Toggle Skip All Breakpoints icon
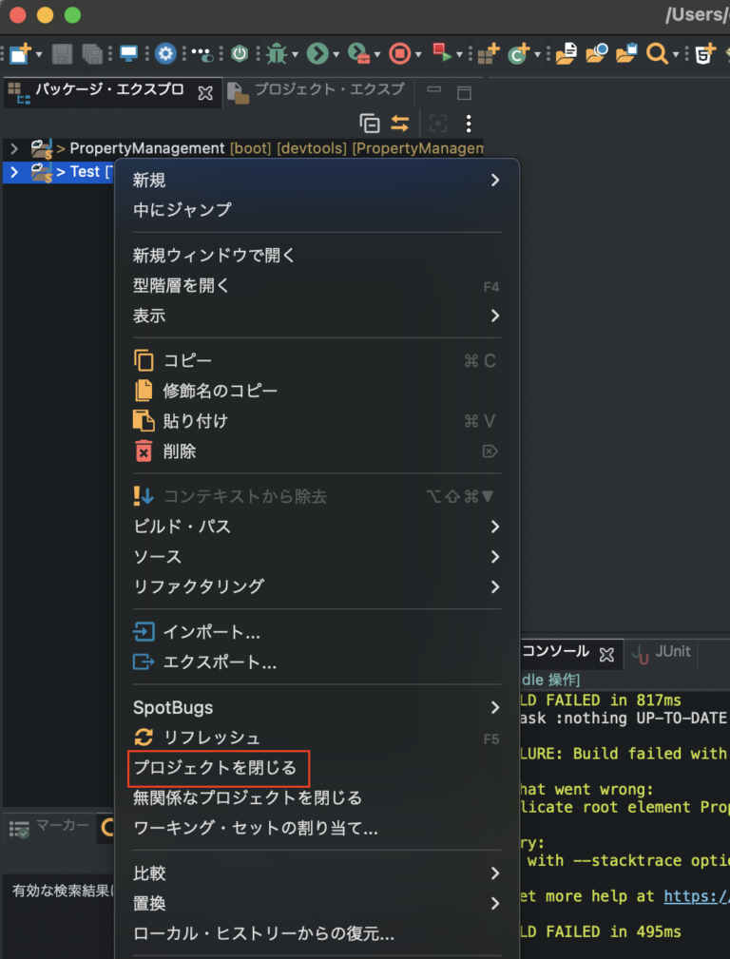 [203, 54]
